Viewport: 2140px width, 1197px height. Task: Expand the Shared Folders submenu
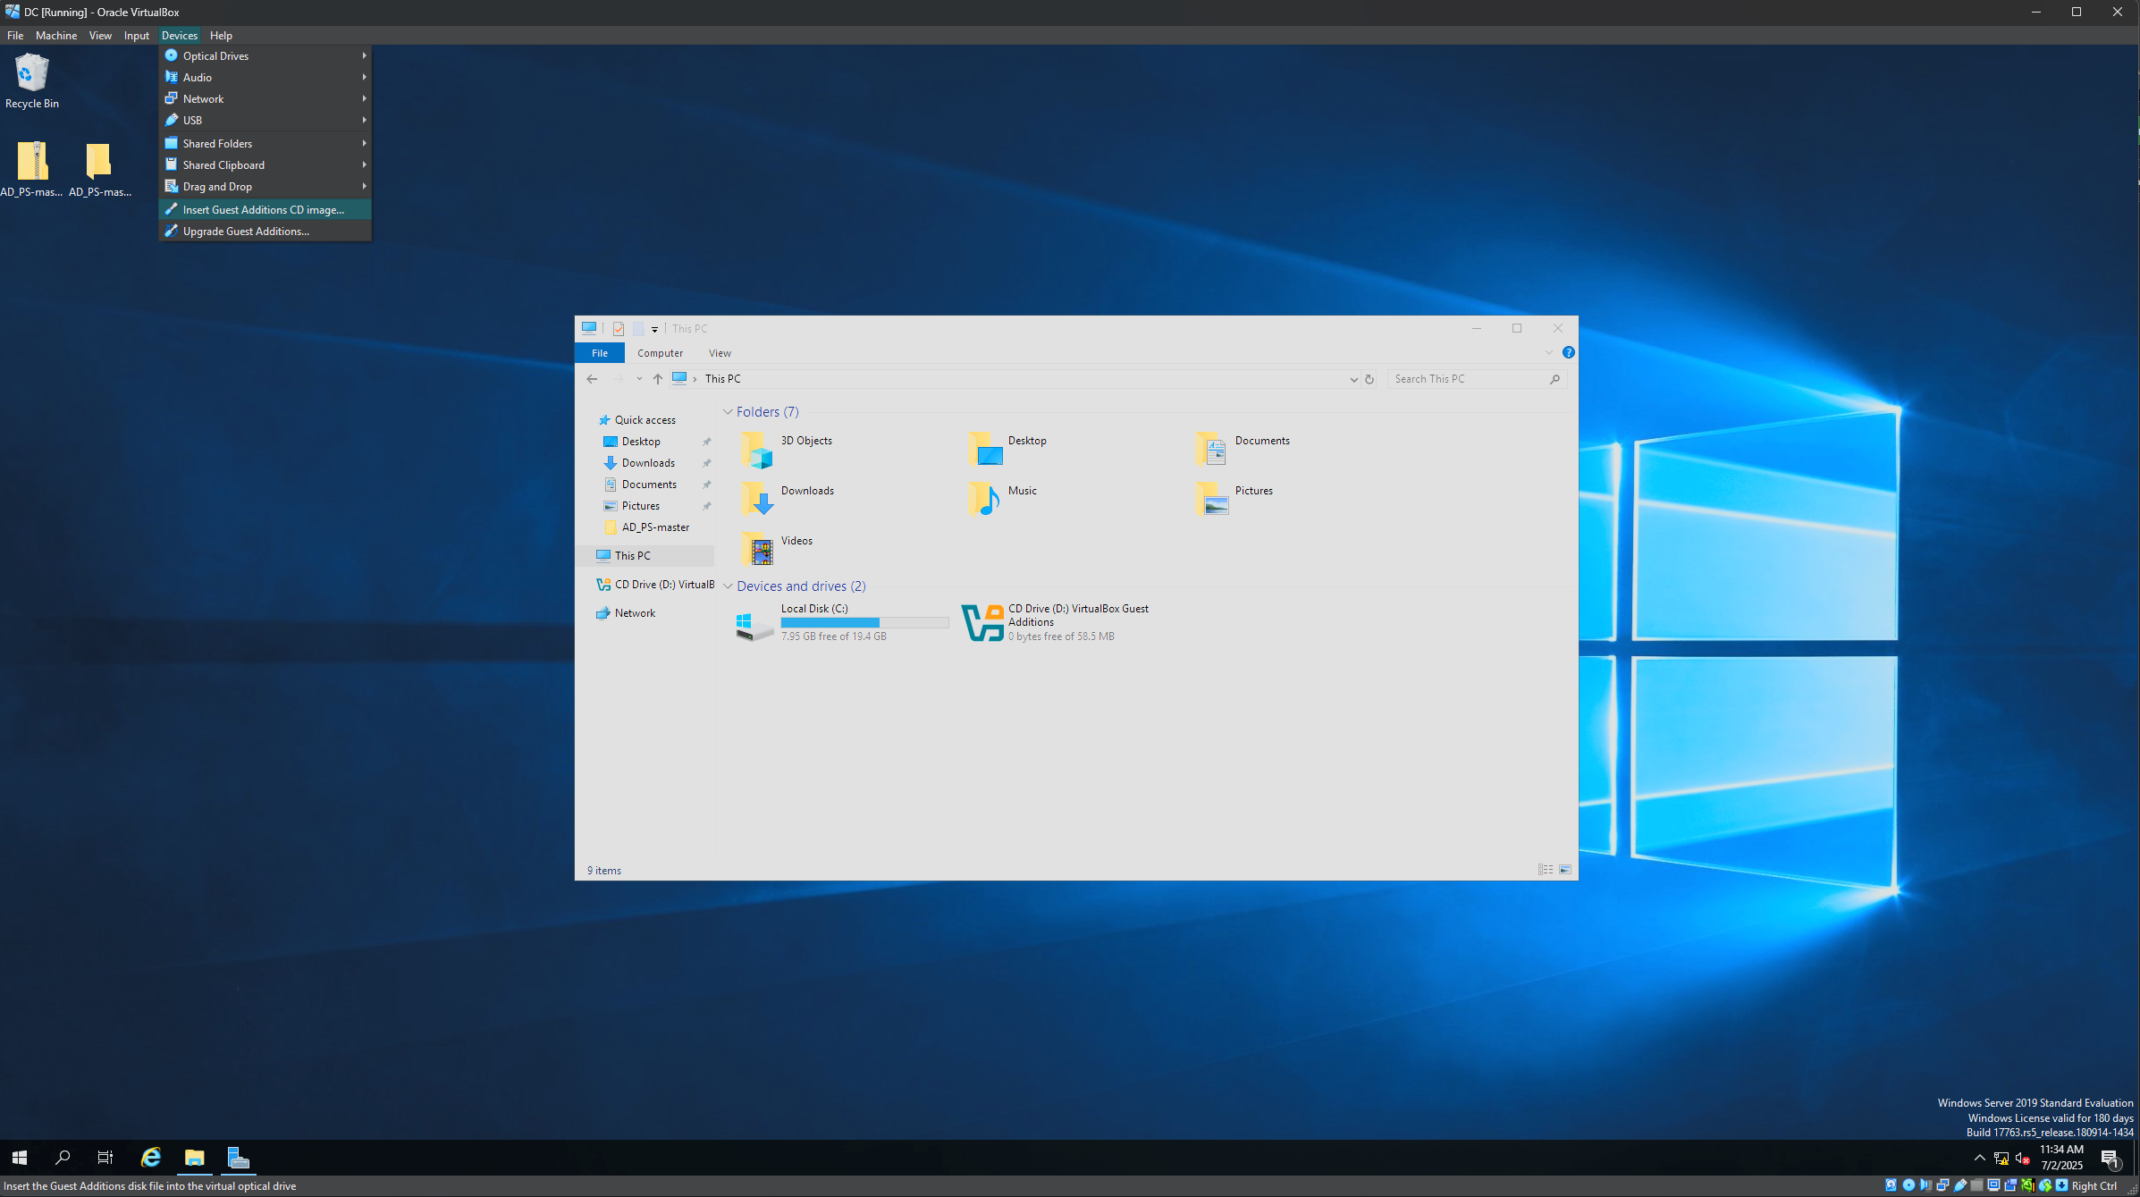(265, 143)
